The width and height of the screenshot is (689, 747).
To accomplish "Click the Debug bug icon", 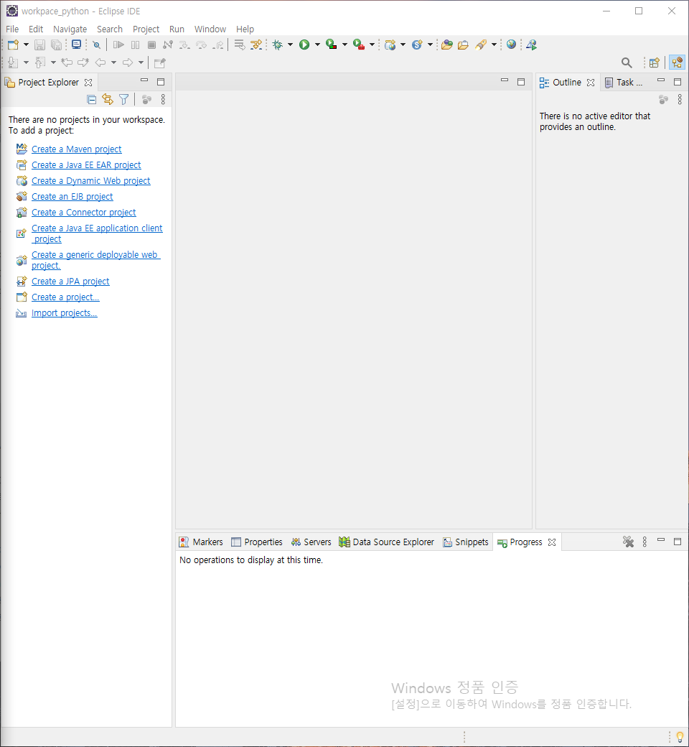I will 277,45.
